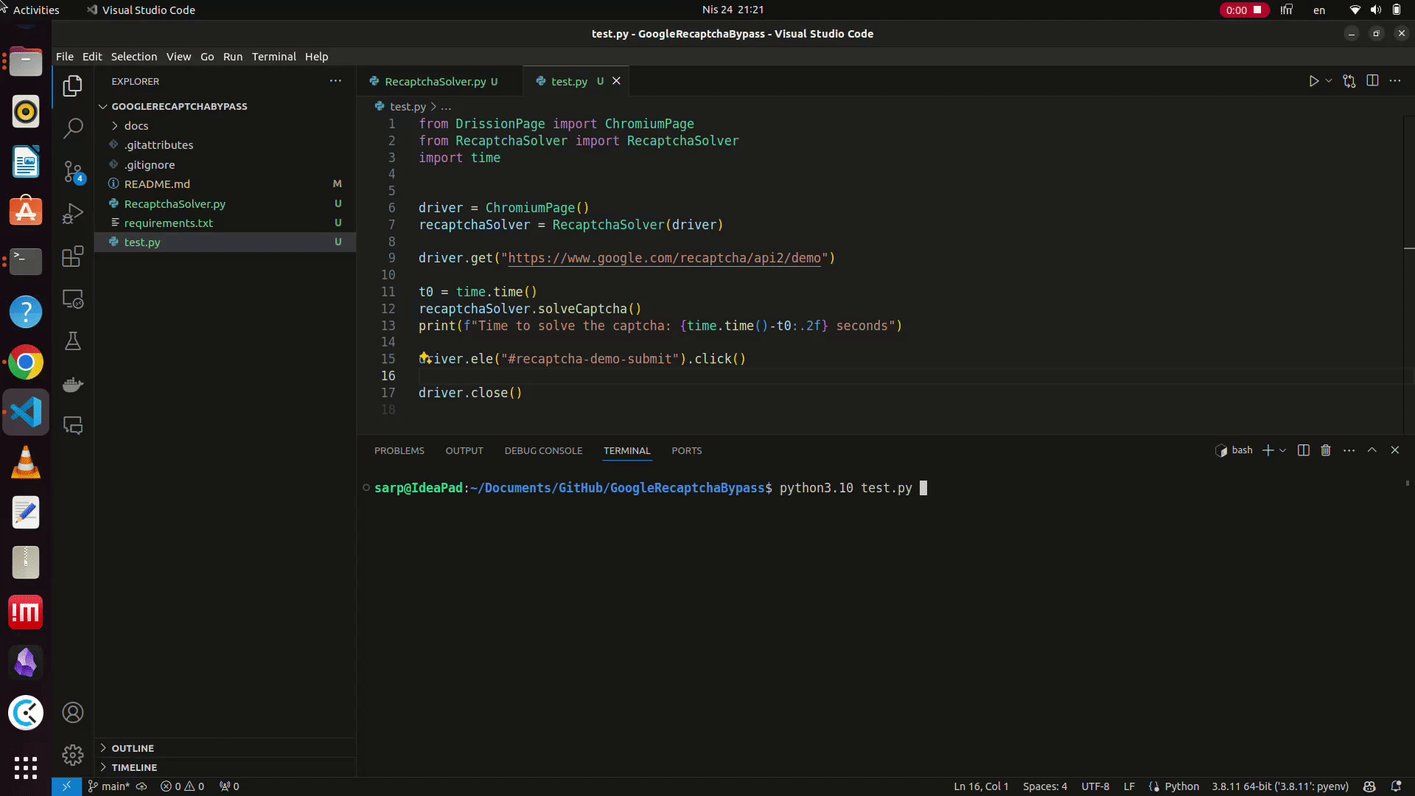
Task: Open the Testing flask view
Action: click(x=72, y=341)
